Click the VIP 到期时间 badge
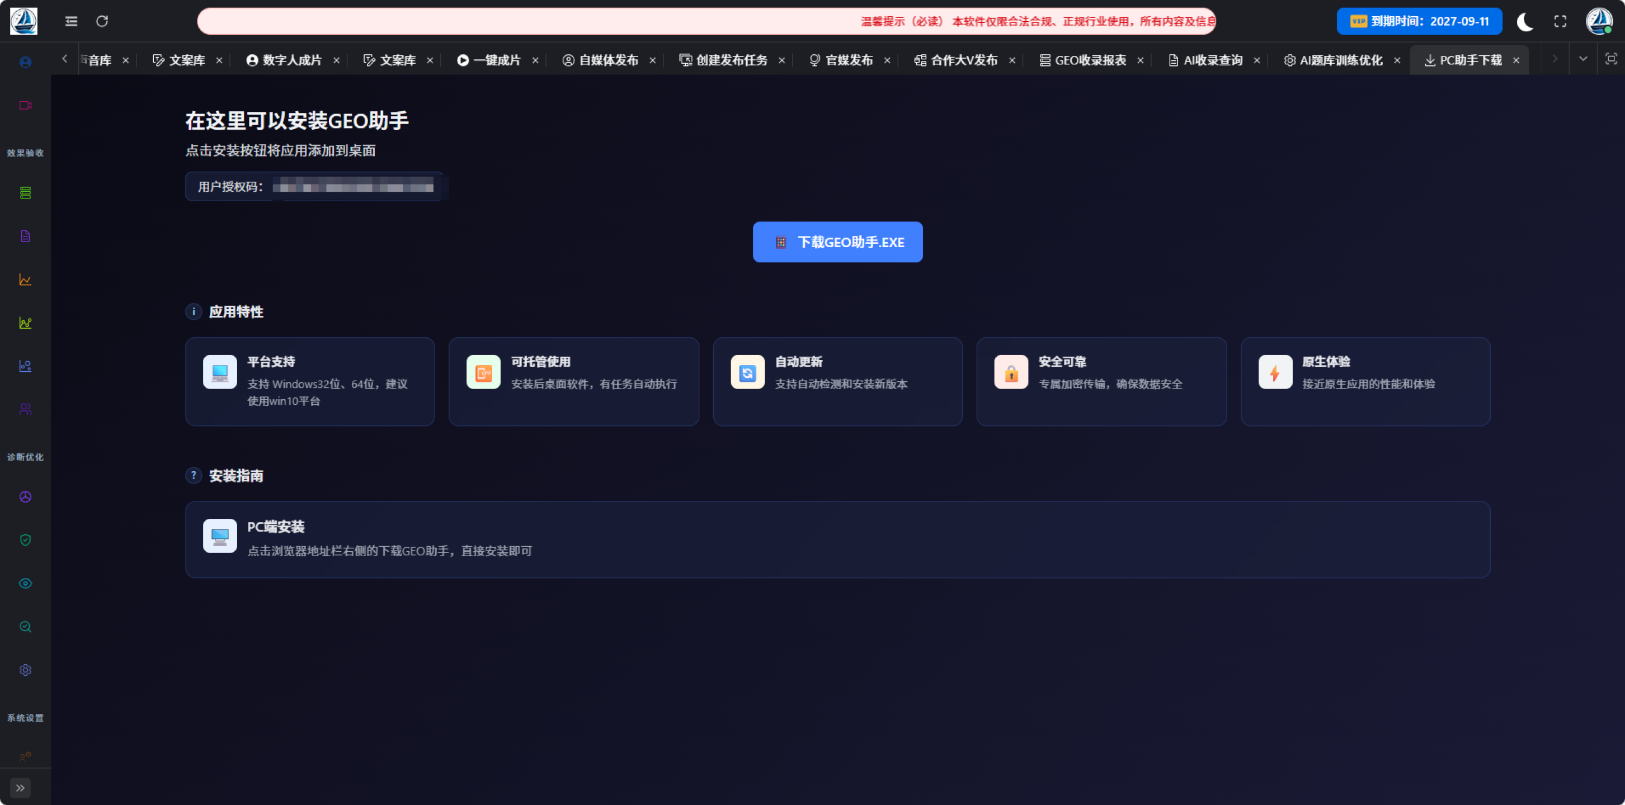Viewport: 1625px width, 805px height. (x=1419, y=21)
